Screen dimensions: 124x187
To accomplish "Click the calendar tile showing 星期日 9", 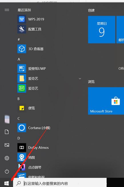I will [x=102, y=29].
